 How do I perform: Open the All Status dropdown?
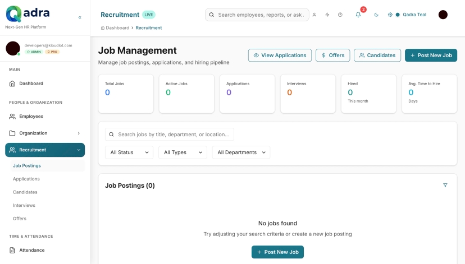pos(129,152)
